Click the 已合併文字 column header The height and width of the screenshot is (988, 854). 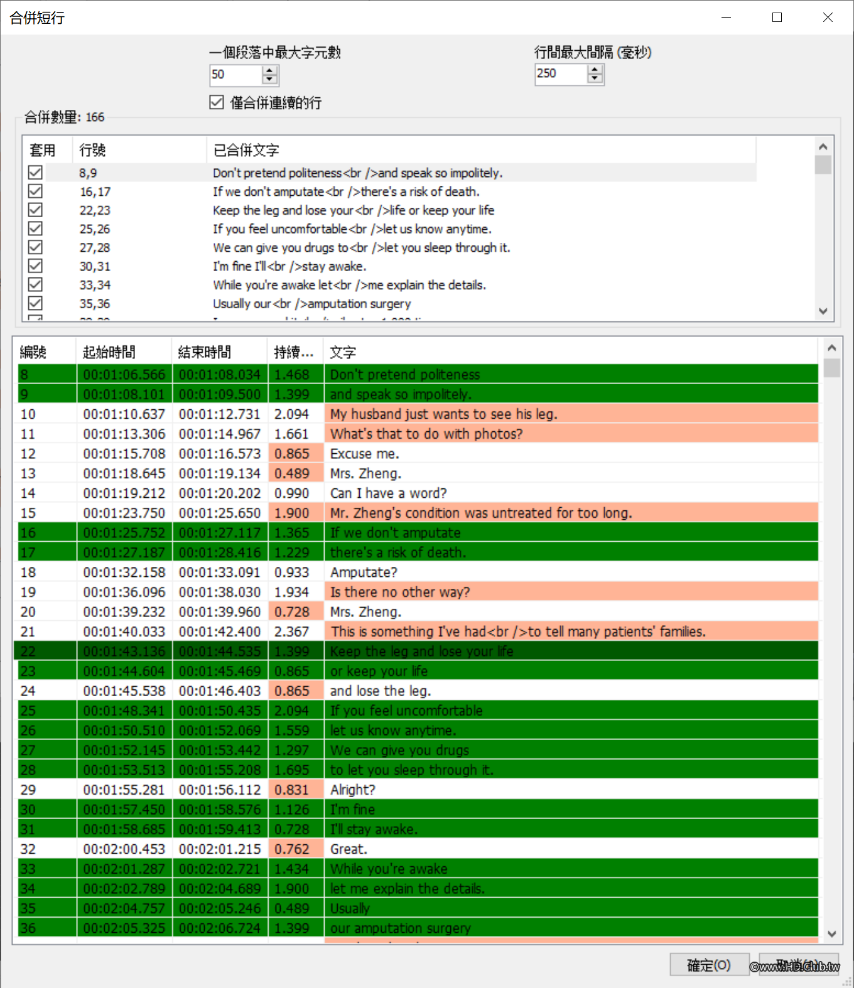[481, 151]
